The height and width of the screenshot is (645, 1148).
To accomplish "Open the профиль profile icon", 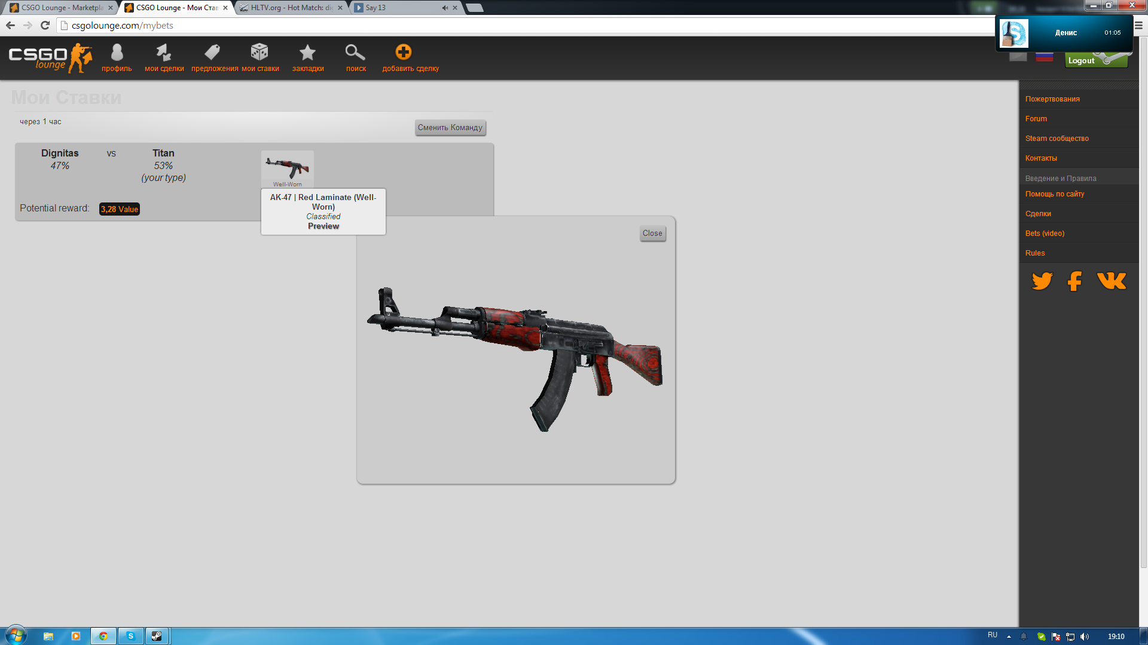I will click(x=117, y=58).
